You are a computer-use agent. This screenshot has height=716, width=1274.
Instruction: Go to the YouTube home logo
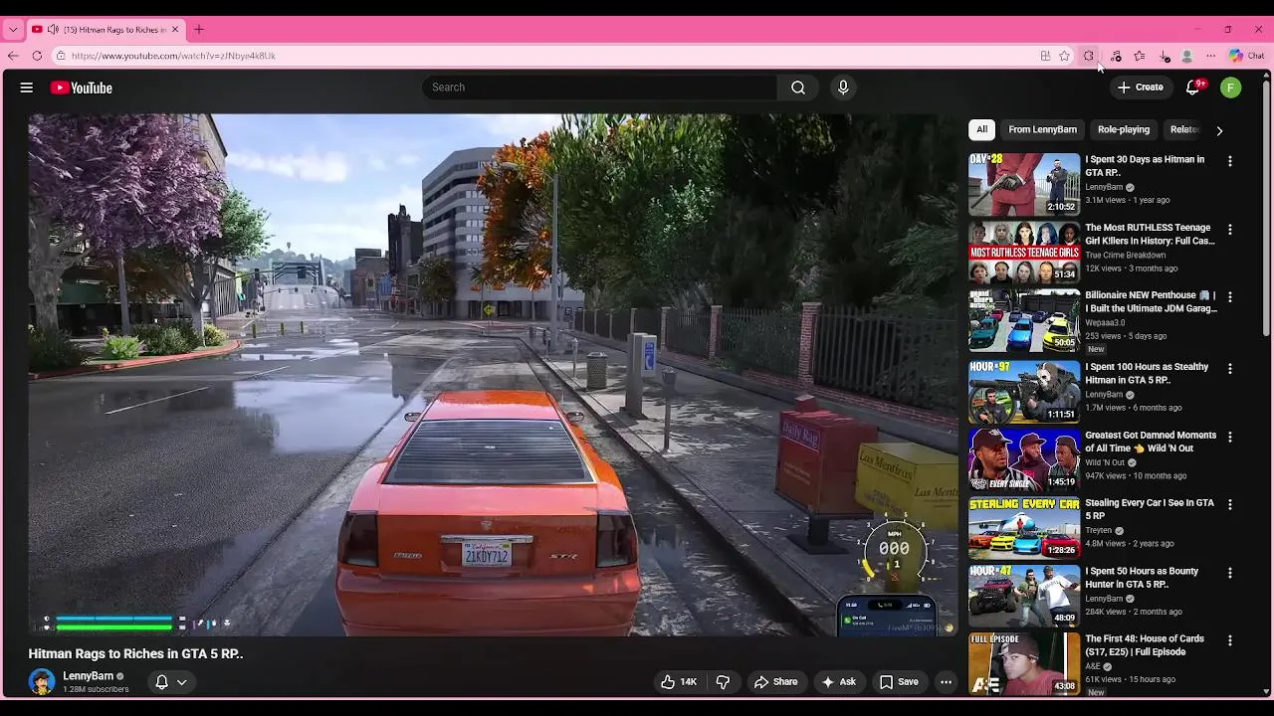82,88
